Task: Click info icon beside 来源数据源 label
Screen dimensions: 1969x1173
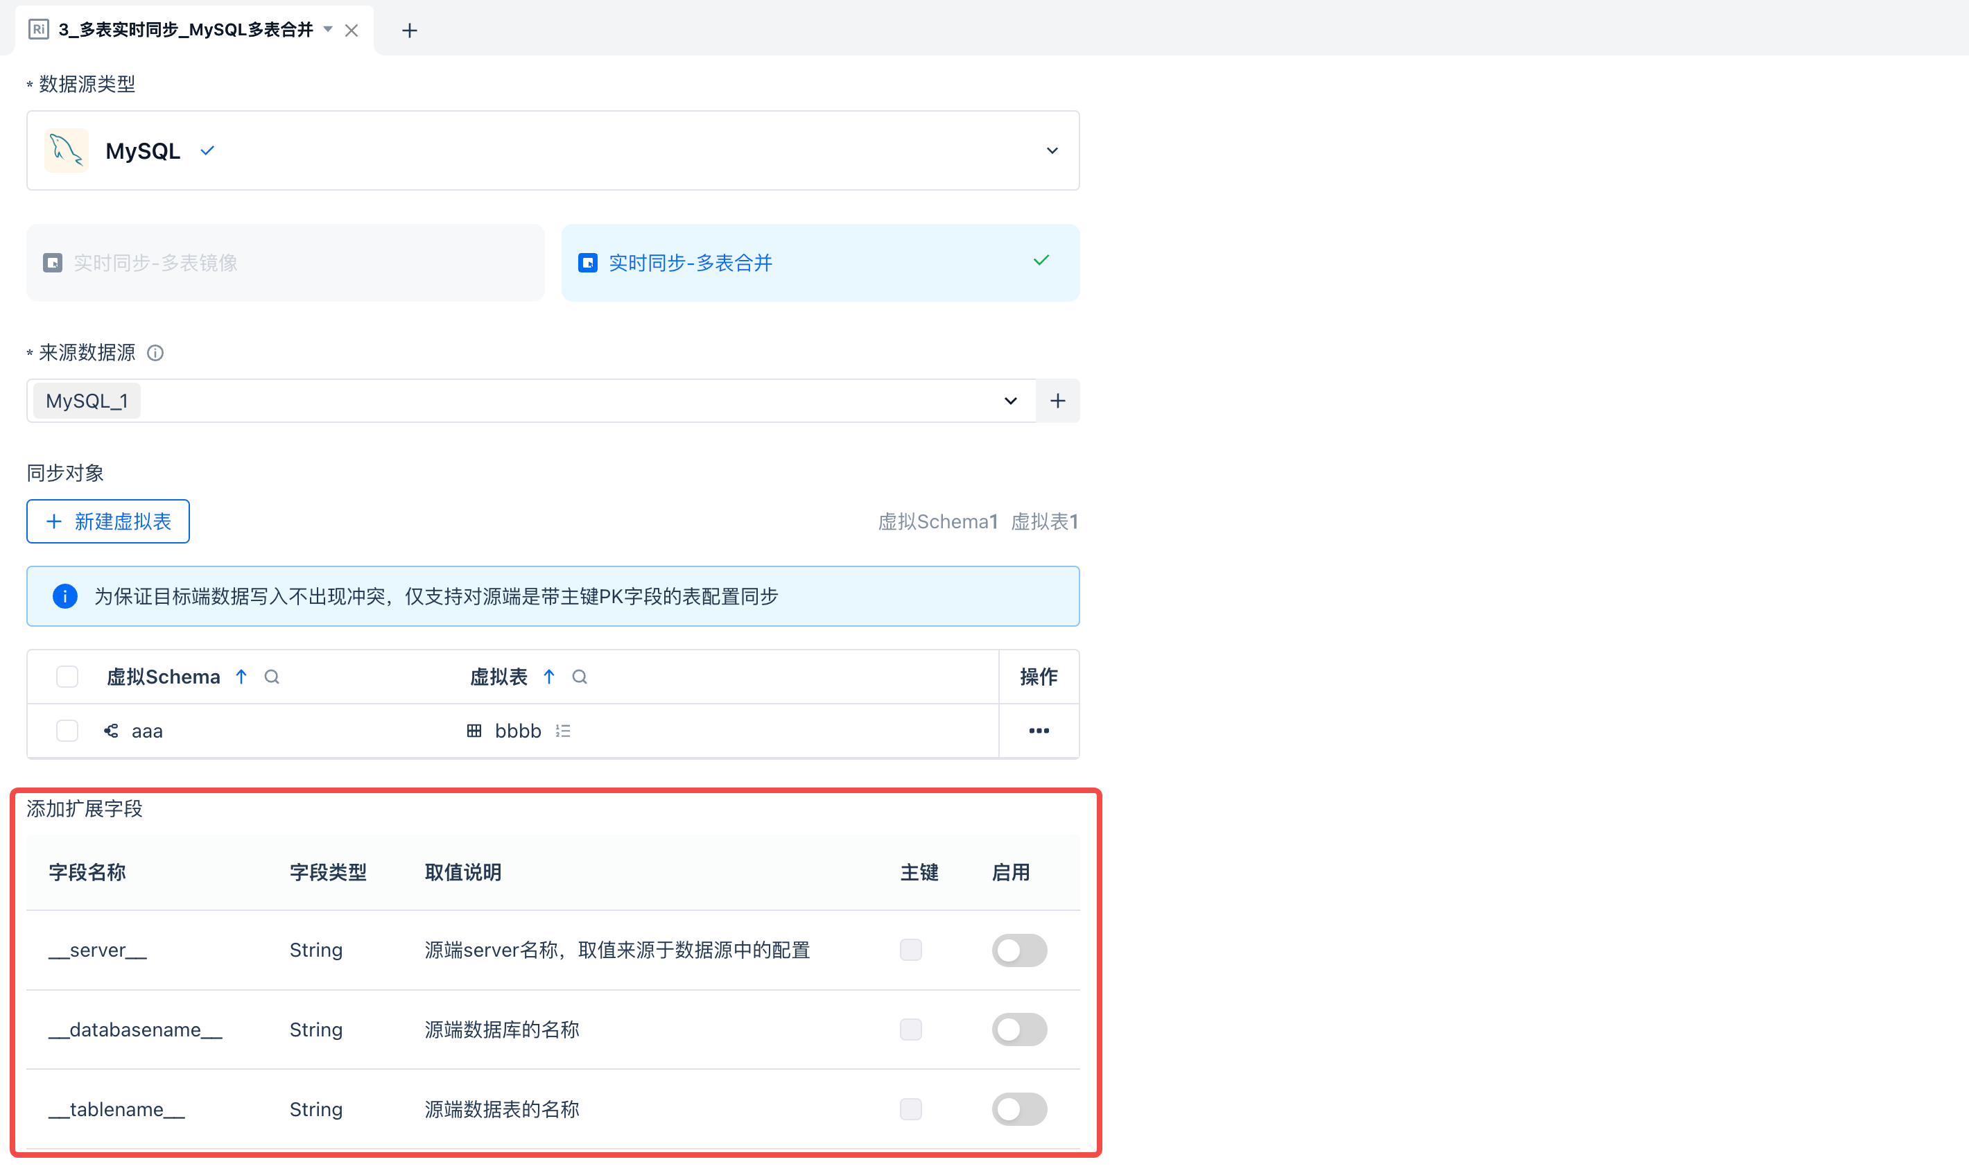Action: [x=156, y=353]
